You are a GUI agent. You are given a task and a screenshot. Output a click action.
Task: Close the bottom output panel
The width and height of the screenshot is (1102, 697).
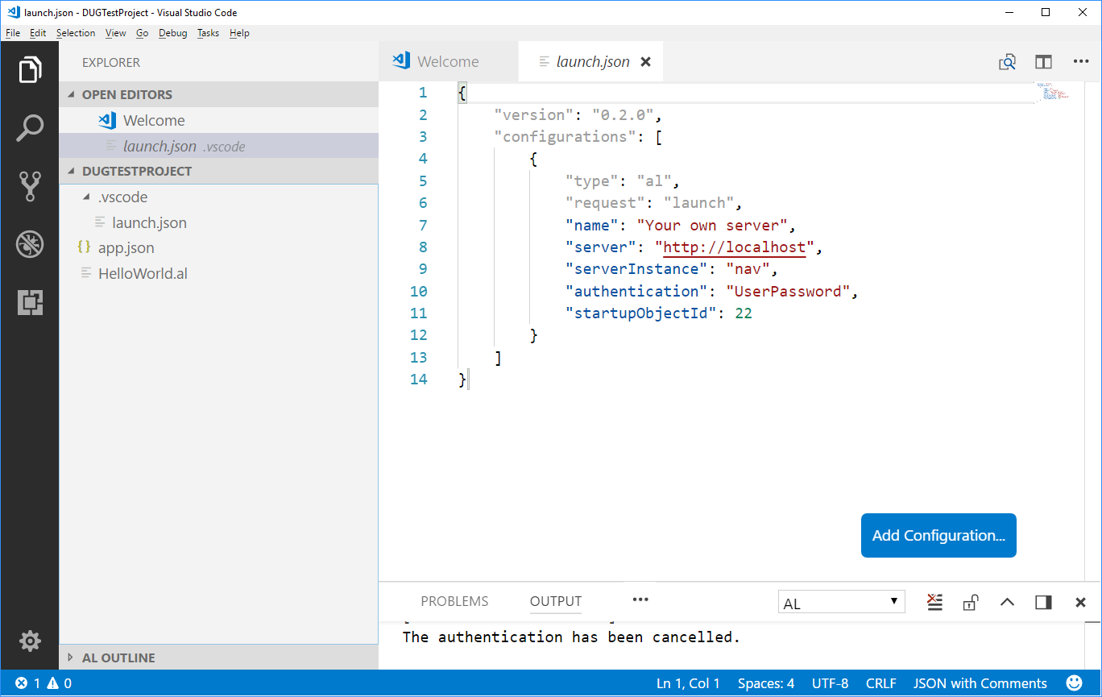[x=1081, y=602]
